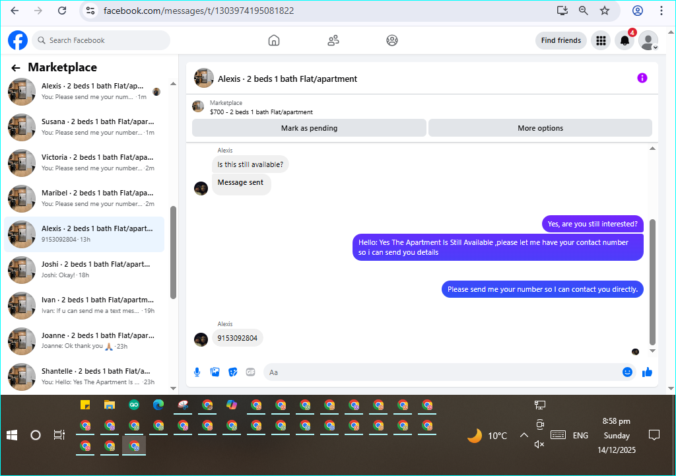Select Alexis conversation showing 9153092804
The width and height of the screenshot is (676, 476).
click(84, 234)
